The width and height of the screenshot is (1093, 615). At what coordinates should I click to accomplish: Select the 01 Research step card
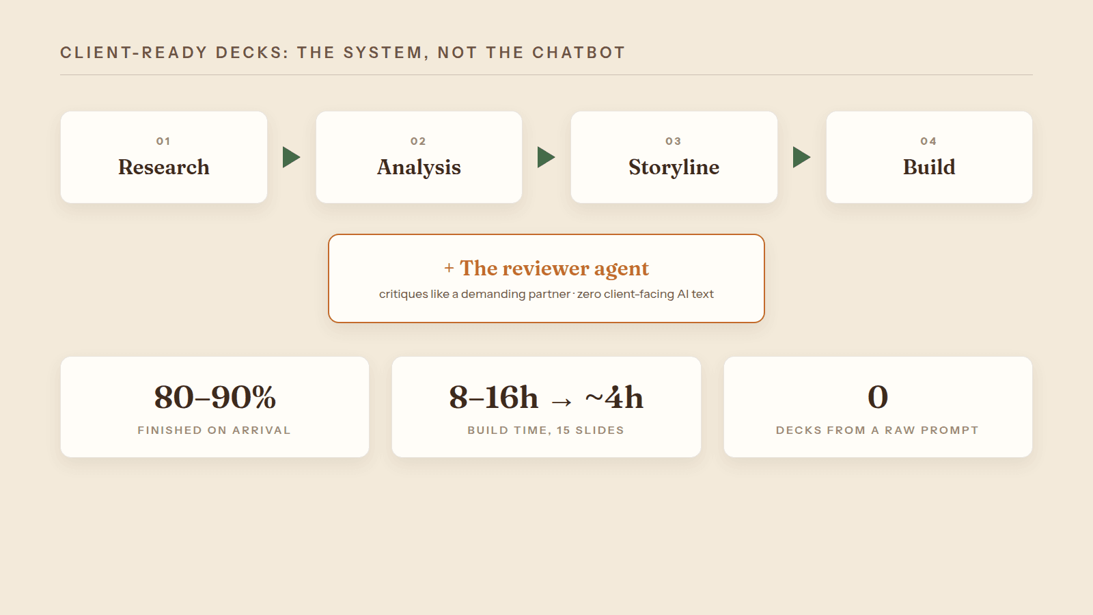pos(164,157)
